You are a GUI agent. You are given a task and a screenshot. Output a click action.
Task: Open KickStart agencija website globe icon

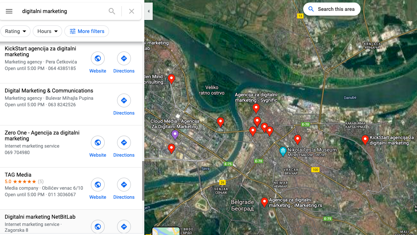coord(97,58)
